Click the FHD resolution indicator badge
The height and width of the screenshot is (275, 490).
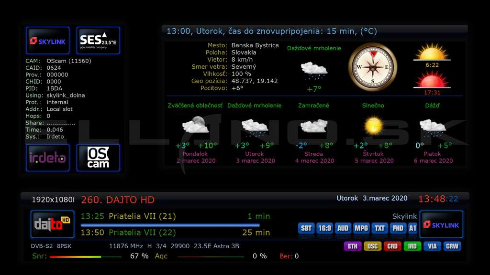coord(398,228)
